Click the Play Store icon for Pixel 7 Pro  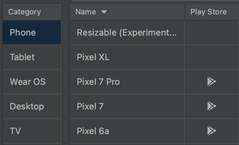tap(212, 82)
